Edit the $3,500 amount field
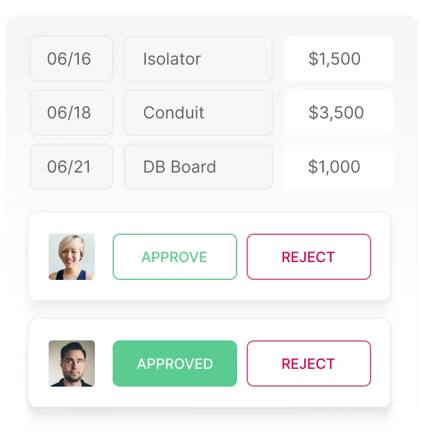The image size is (421, 440). click(x=339, y=113)
